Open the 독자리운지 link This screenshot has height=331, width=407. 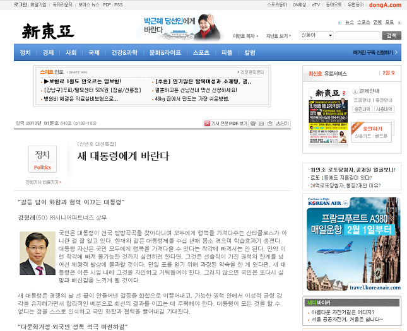click(x=62, y=4)
